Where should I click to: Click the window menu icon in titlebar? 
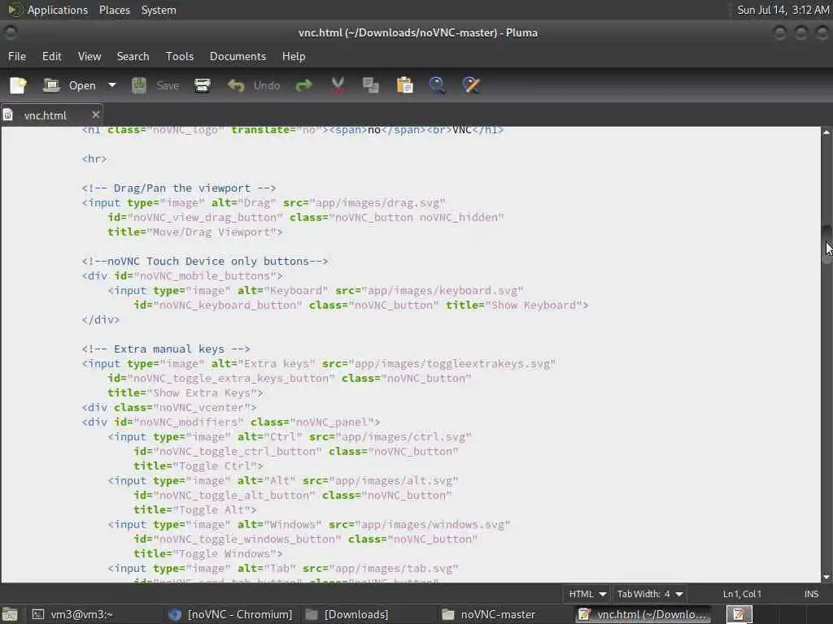click(x=10, y=32)
